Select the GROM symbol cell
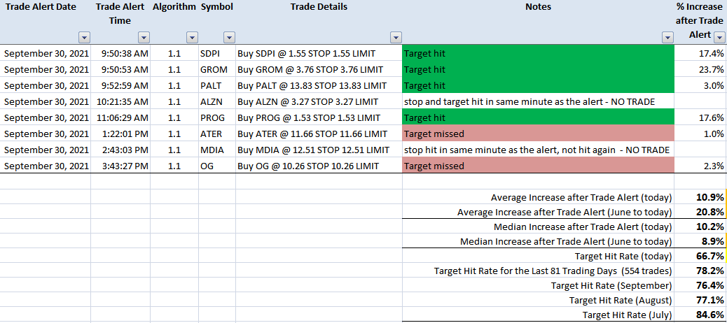The width and height of the screenshot is (727, 323). 217,69
